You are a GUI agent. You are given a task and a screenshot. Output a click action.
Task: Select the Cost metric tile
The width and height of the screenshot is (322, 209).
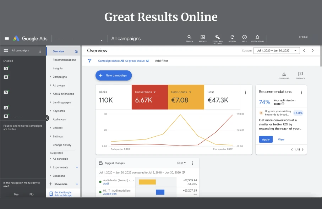click(x=222, y=97)
